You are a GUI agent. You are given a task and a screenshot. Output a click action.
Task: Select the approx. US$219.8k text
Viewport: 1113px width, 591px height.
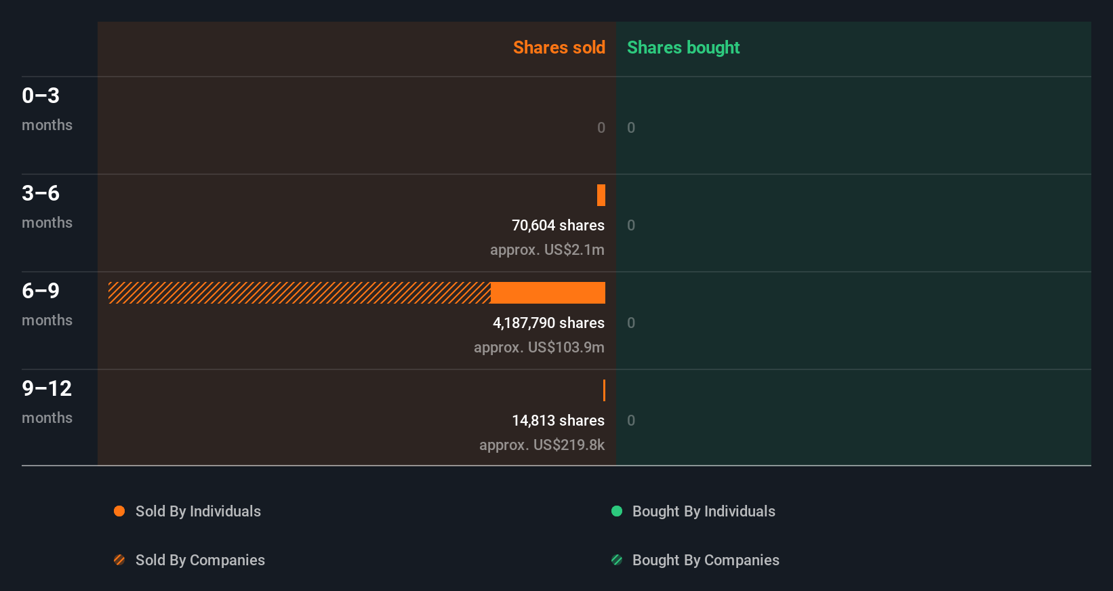point(542,445)
